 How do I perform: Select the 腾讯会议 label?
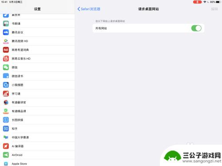coord(17,32)
